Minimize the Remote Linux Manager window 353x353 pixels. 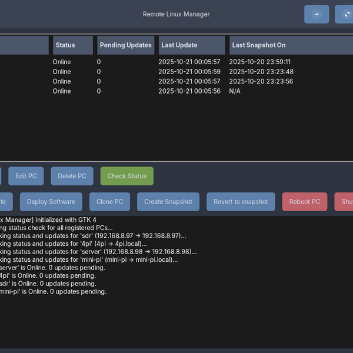pyautogui.click(x=317, y=14)
